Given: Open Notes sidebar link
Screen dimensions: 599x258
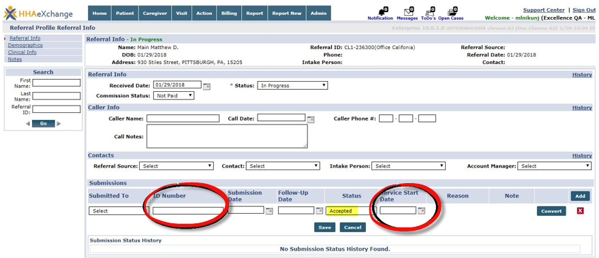Looking at the screenshot, I should tap(15, 59).
